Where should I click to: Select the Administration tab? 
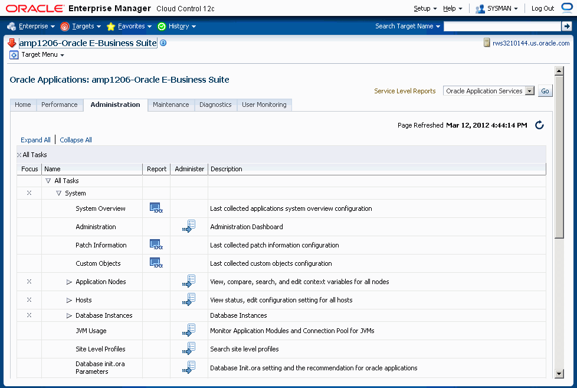click(115, 105)
